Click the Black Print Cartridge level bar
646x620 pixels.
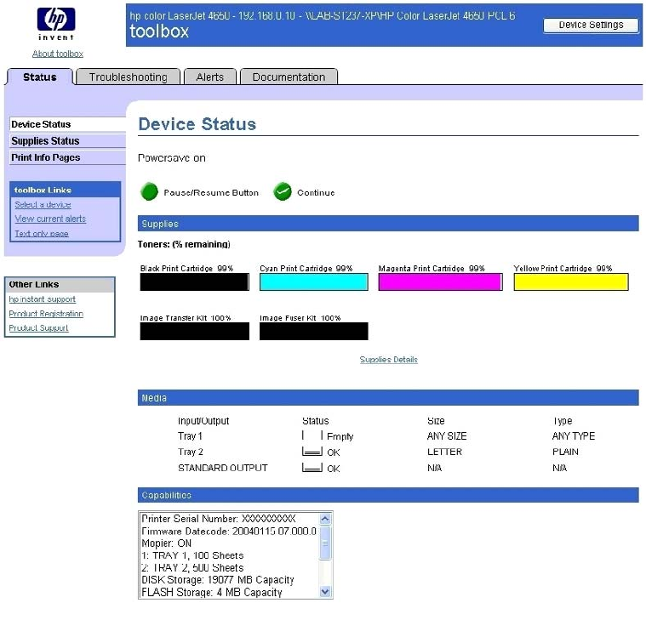tap(194, 282)
